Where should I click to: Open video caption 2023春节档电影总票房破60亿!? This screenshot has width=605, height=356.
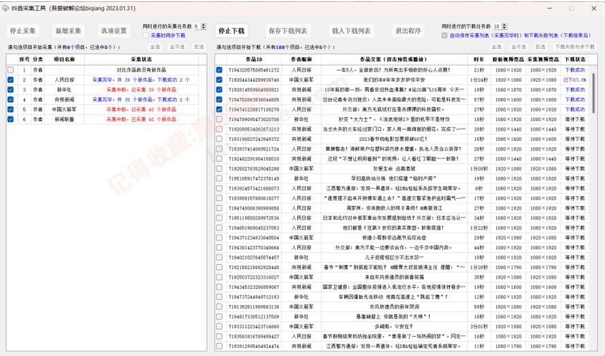[393, 139]
